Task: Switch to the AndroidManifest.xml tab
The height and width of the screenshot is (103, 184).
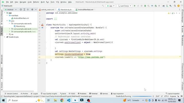Action: tap(86, 9)
